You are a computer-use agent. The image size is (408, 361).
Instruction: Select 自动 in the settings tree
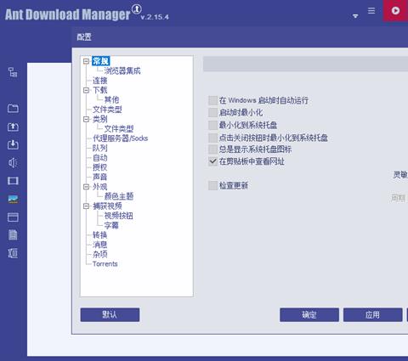[x=100, y=158]
